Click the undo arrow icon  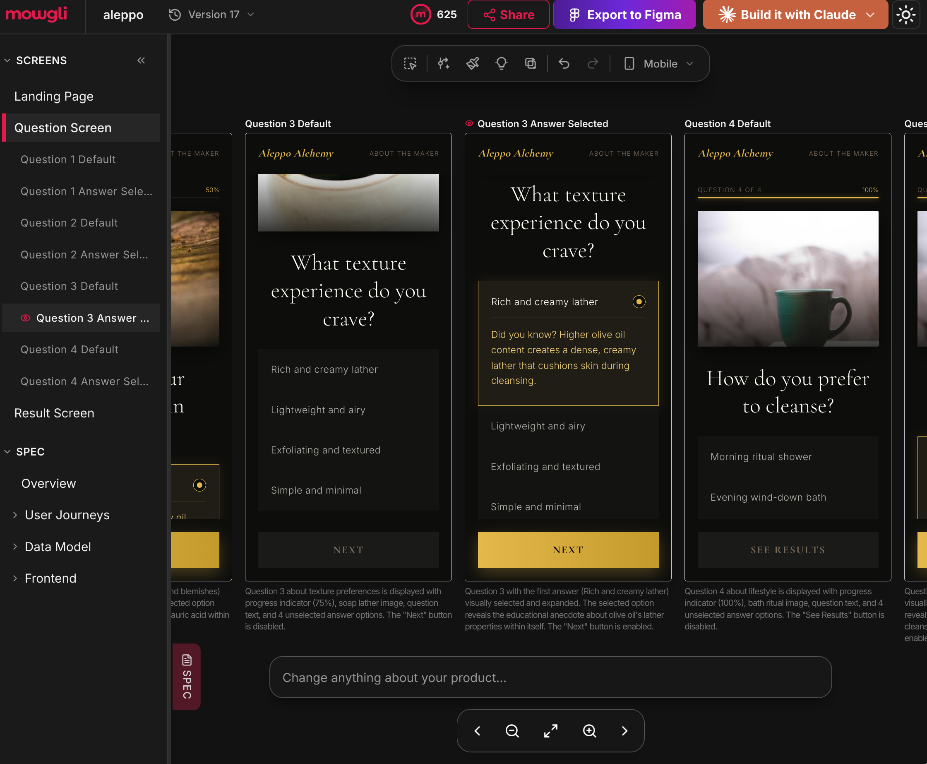[564, 64]
